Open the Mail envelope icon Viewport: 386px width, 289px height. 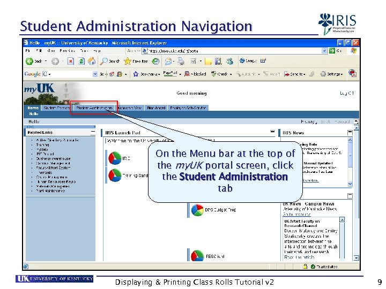(x=168, y=61)
